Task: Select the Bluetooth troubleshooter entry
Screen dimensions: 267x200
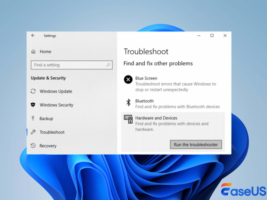Action: 173,104
